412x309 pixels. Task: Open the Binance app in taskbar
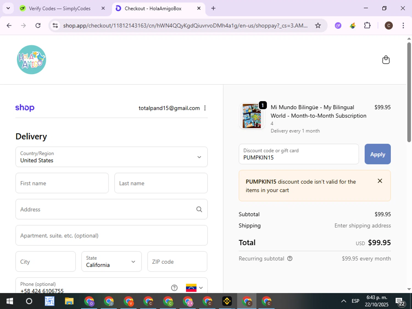[227, 301]
